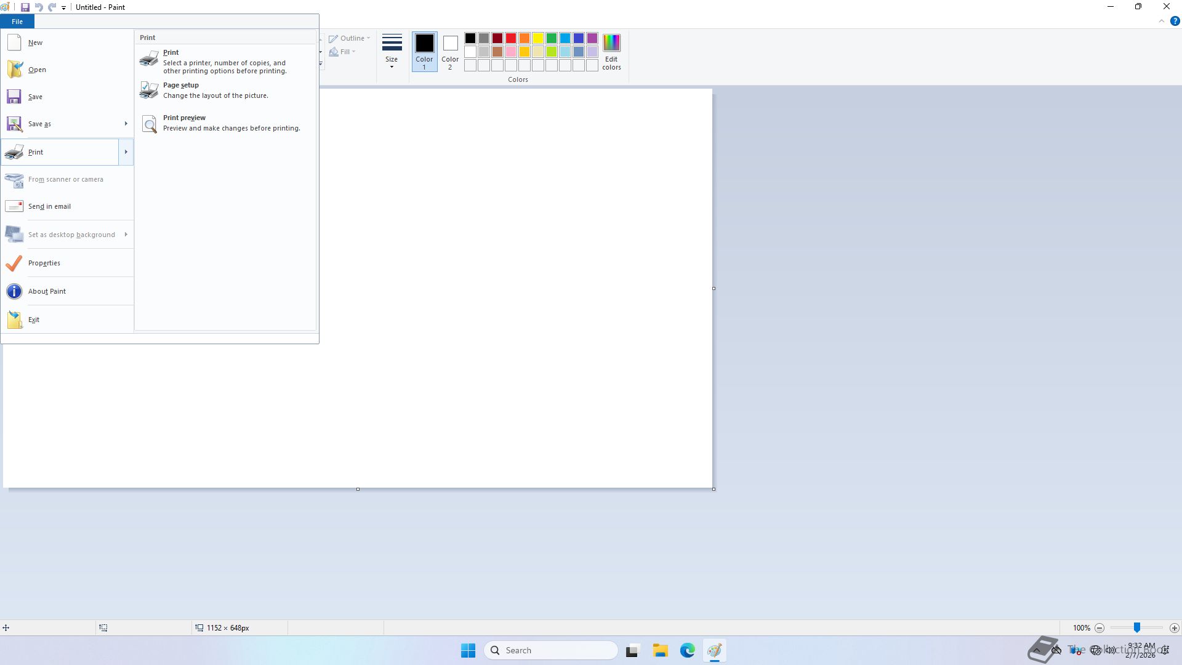Pick the red color in palette
Image resolution: width=1182 pixels, height=665 pixels.
(x=510, y=38)
